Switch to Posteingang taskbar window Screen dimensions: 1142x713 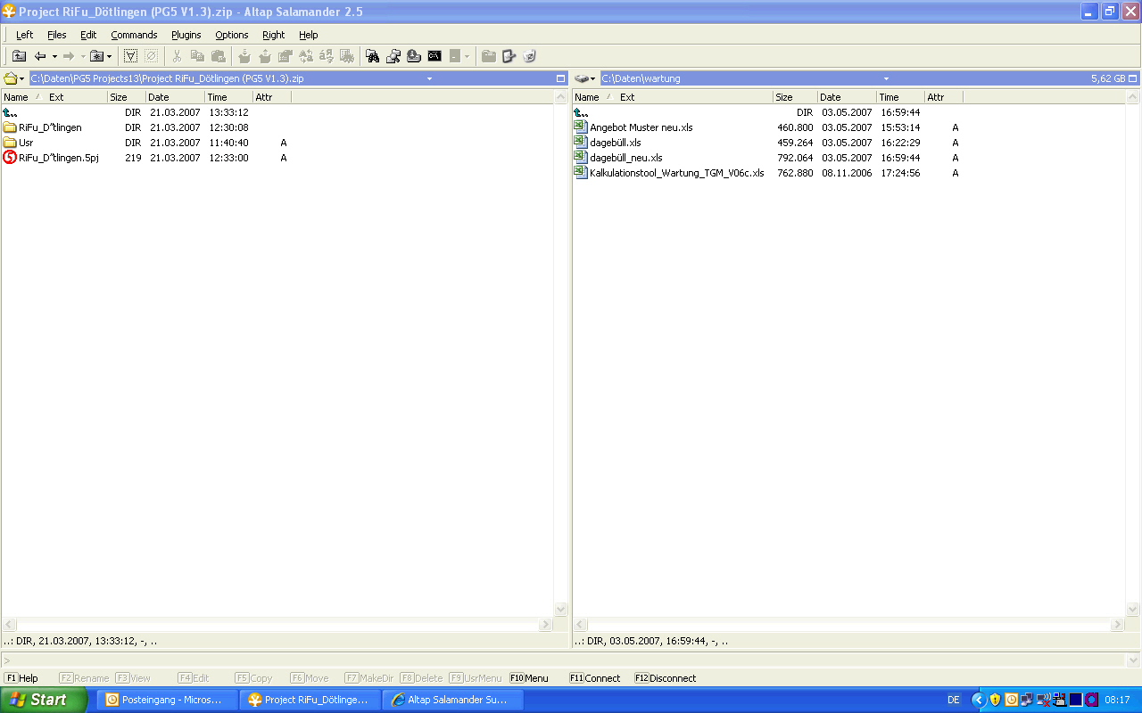(167, 700)
